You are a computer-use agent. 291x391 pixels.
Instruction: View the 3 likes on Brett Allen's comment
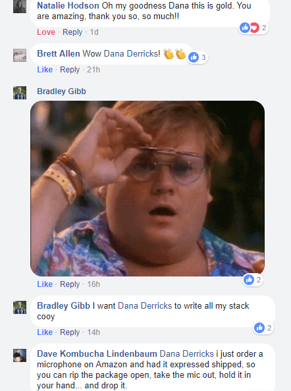pyautogui.click(x=198, y=57)
